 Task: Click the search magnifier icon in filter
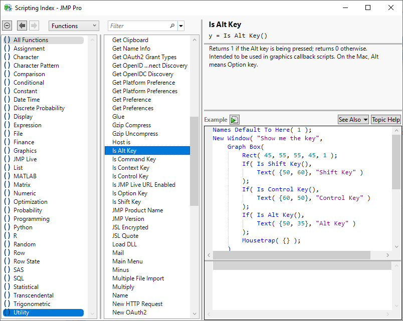coord(172,26)
